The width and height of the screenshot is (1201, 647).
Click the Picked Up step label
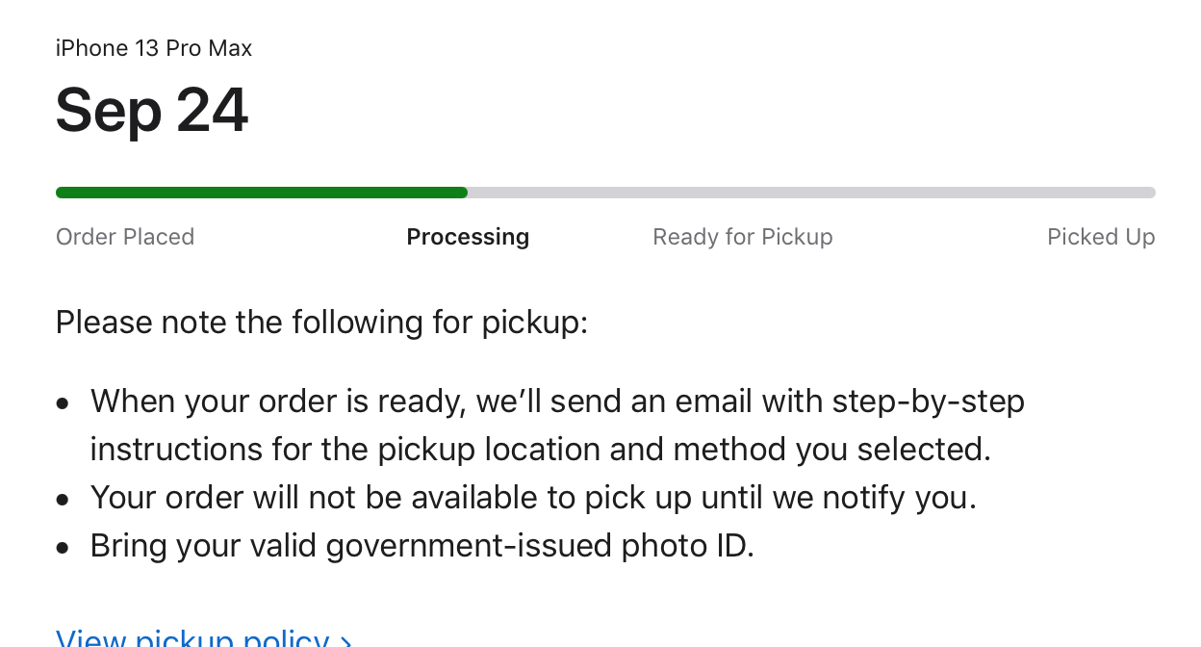1101,237
